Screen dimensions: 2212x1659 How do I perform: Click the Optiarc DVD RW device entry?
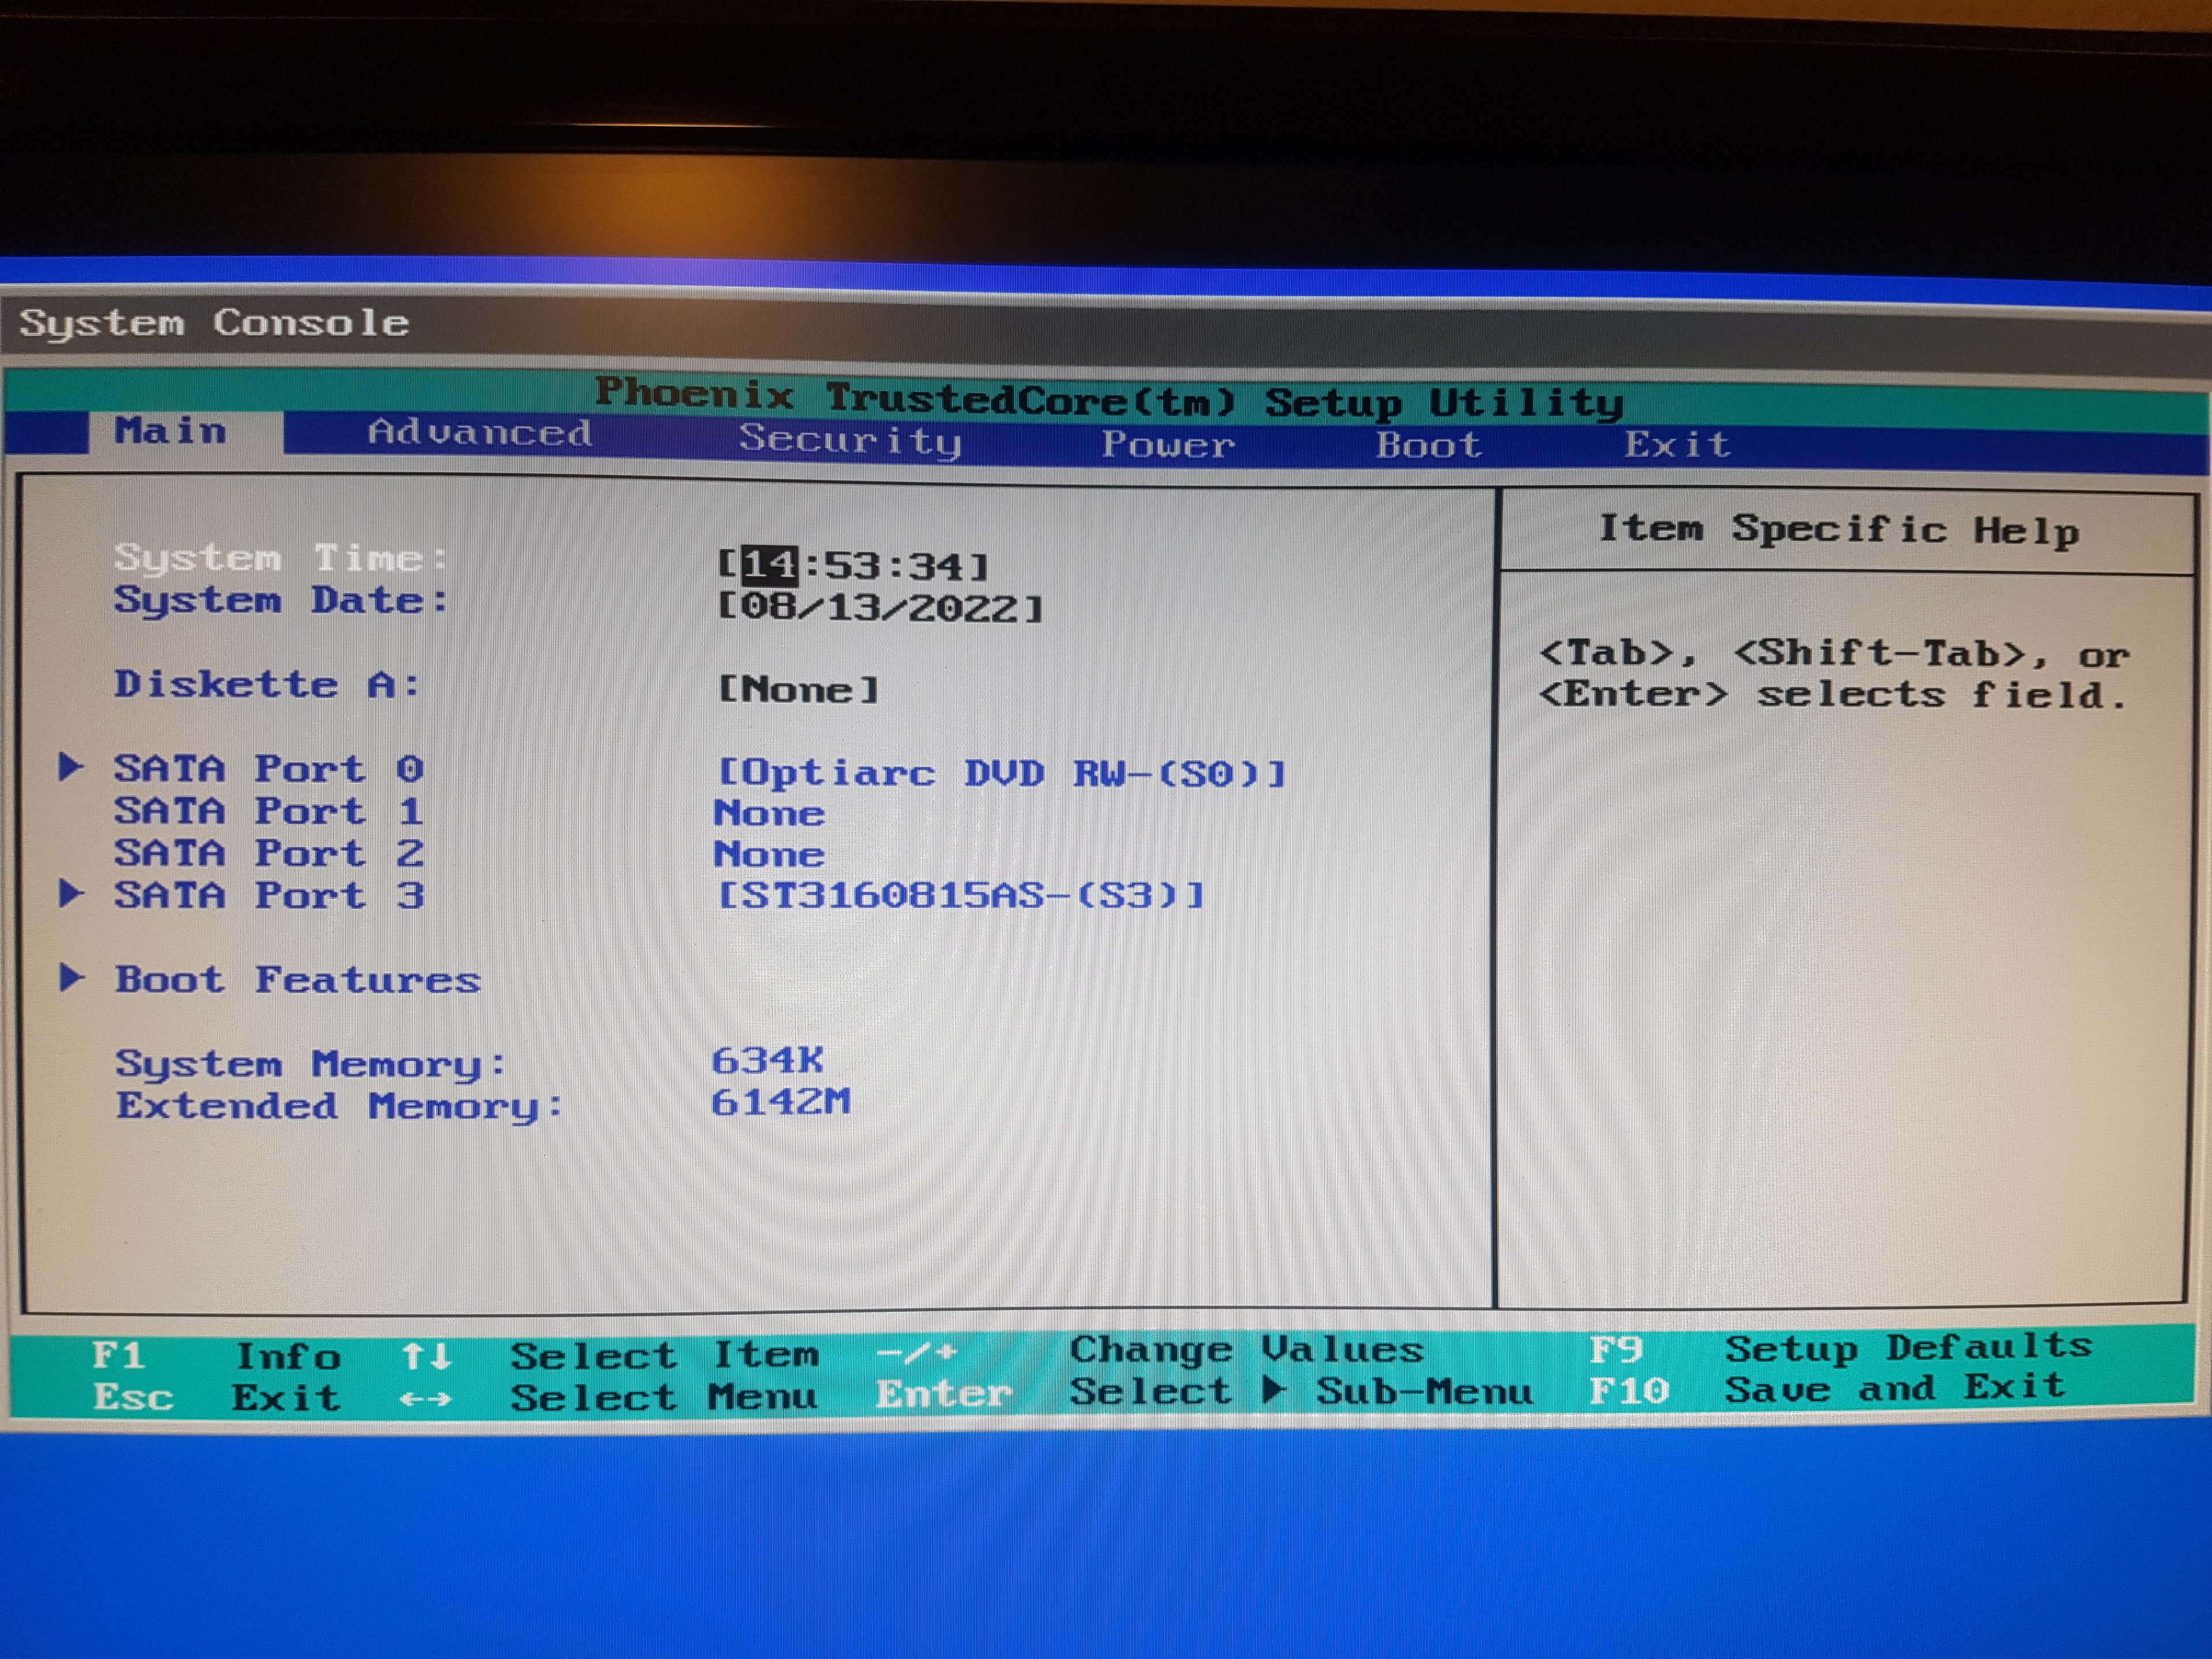[1002, 773]
